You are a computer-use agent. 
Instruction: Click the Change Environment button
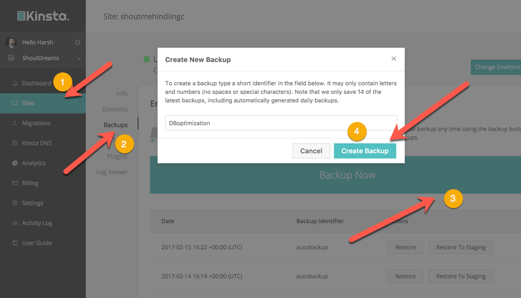[x=496, y=67]
